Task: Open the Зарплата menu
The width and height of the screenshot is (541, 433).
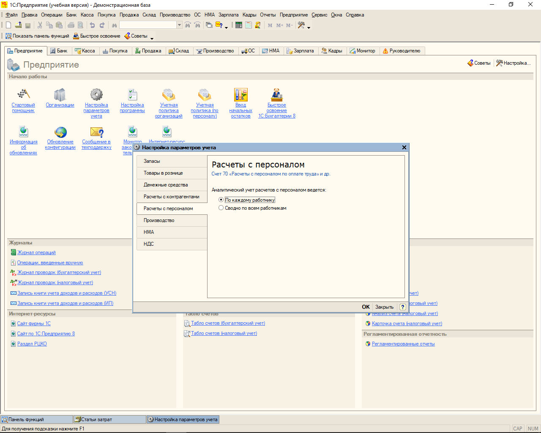Action: [x=229, y=15]
